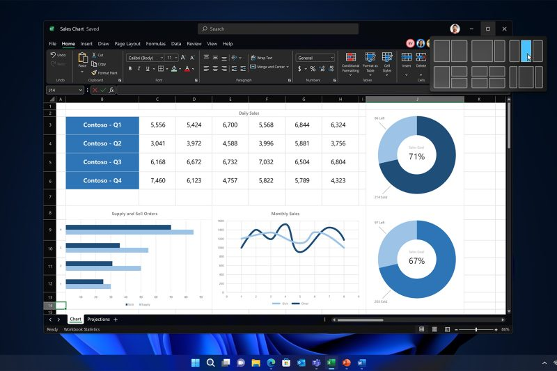Click the Undo arrow in the ribbon
The image size is (557, 371).
tap(53, 55)
